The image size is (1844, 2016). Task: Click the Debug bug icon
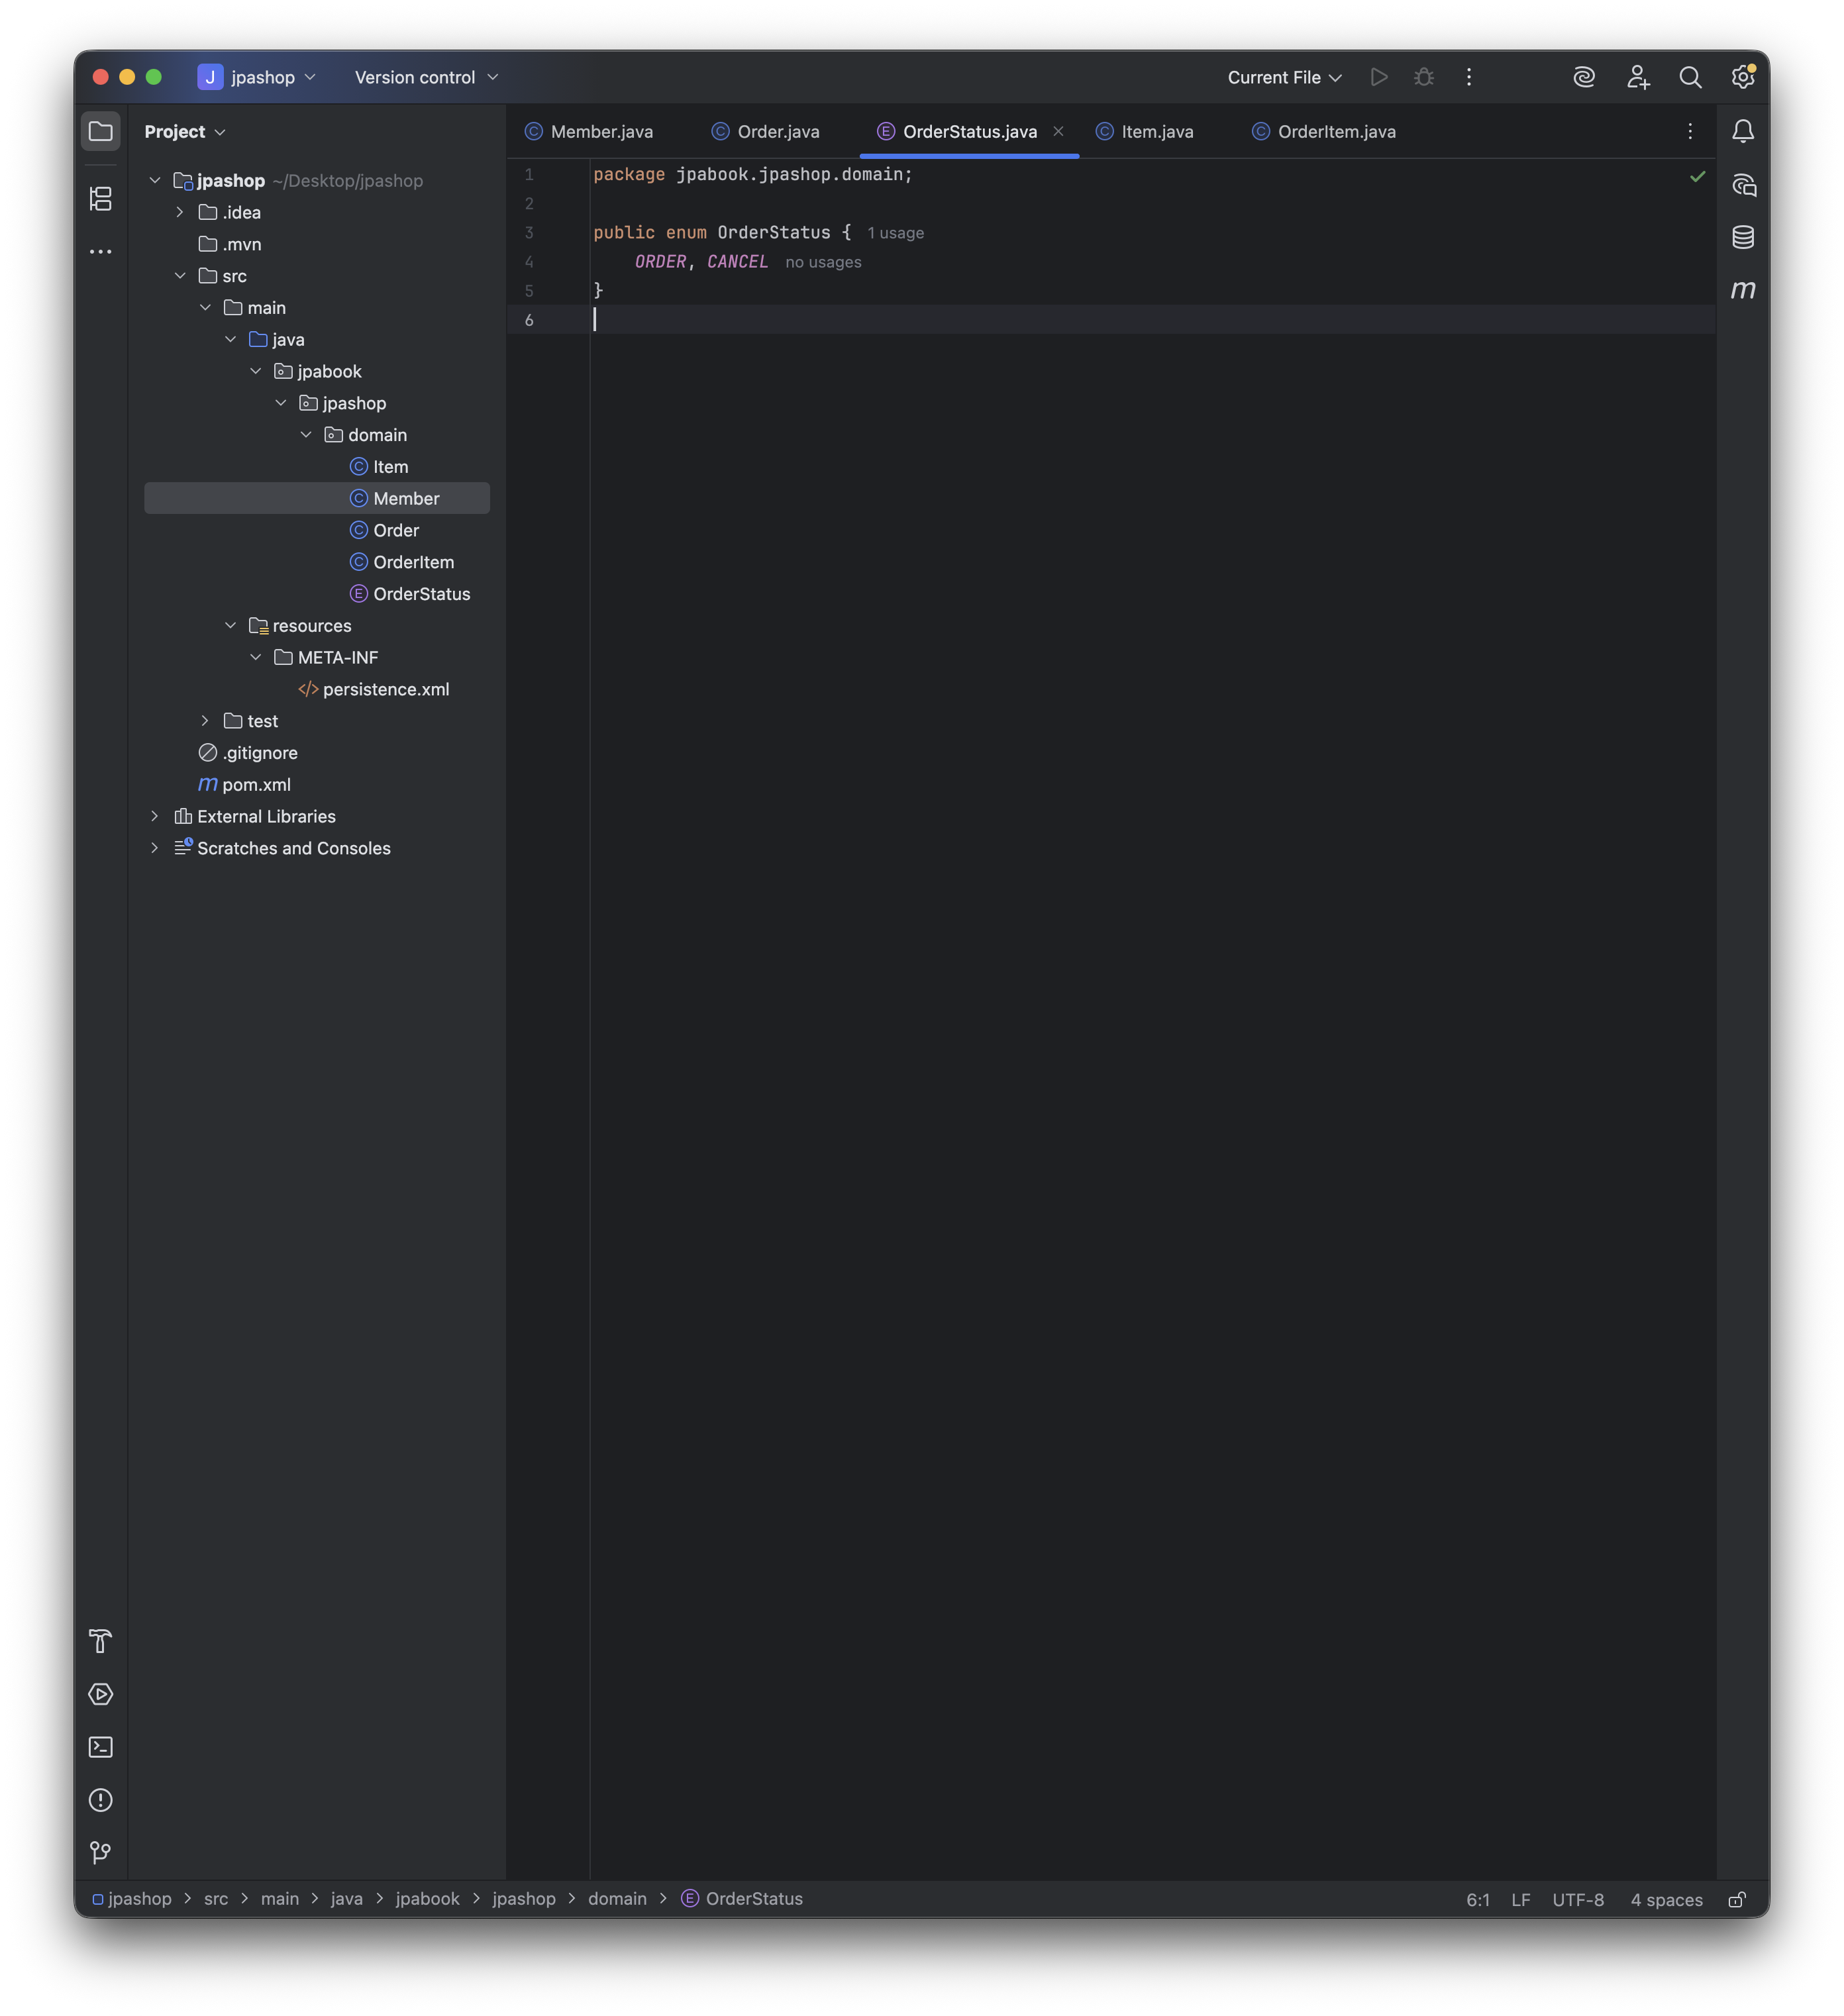click(x=1424, y=77)
